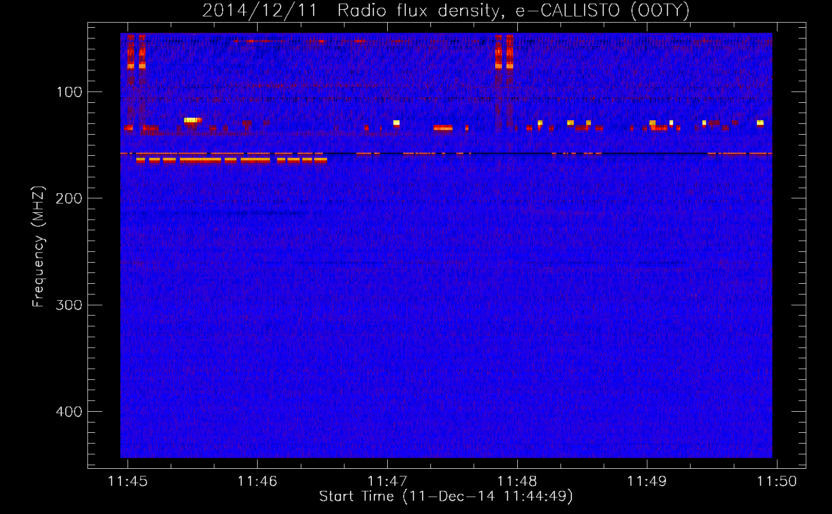
Task: Click the 300 frequency tick label
Action: click(69, 305)
